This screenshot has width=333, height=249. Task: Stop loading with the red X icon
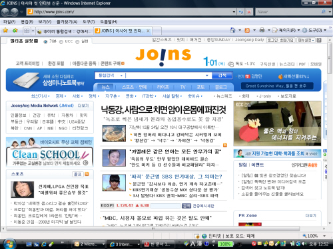tap(249, 12)
